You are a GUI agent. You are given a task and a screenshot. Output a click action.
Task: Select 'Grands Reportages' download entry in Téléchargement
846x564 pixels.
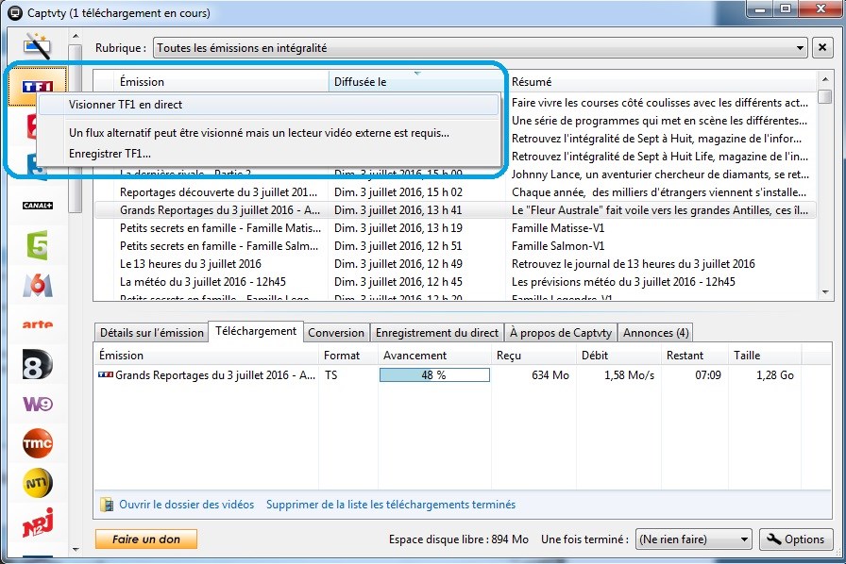462,374
